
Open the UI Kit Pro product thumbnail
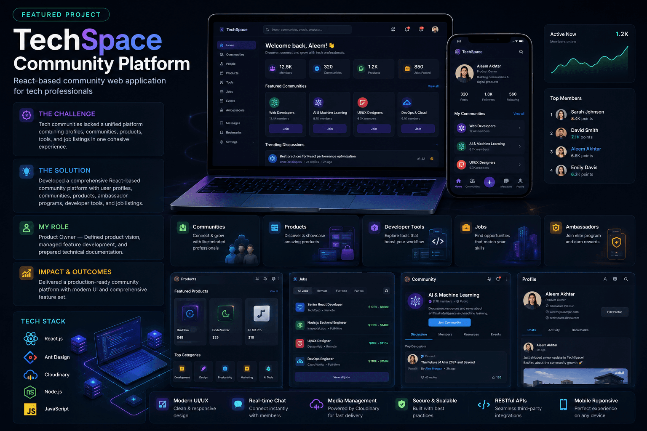tap(262, 314)
